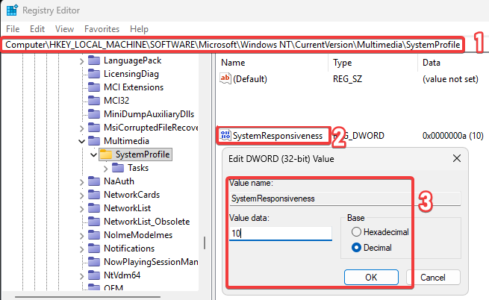
Task: Click the SystemResponsiveness DWORD value icon
Action: click(x=225, y=135)
